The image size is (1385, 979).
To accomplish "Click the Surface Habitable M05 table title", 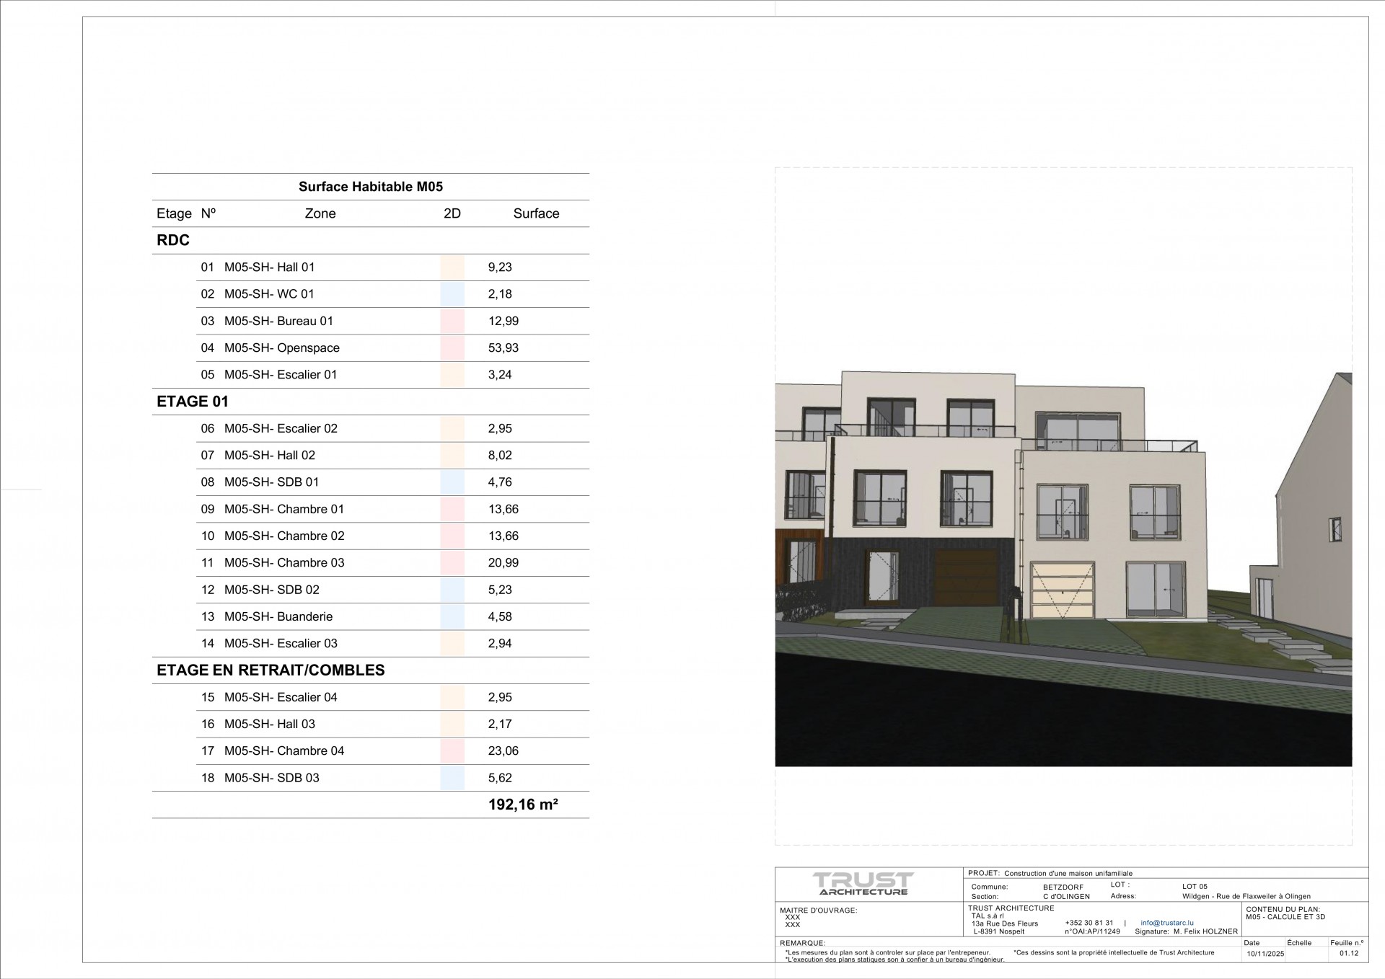I will 371,187.
